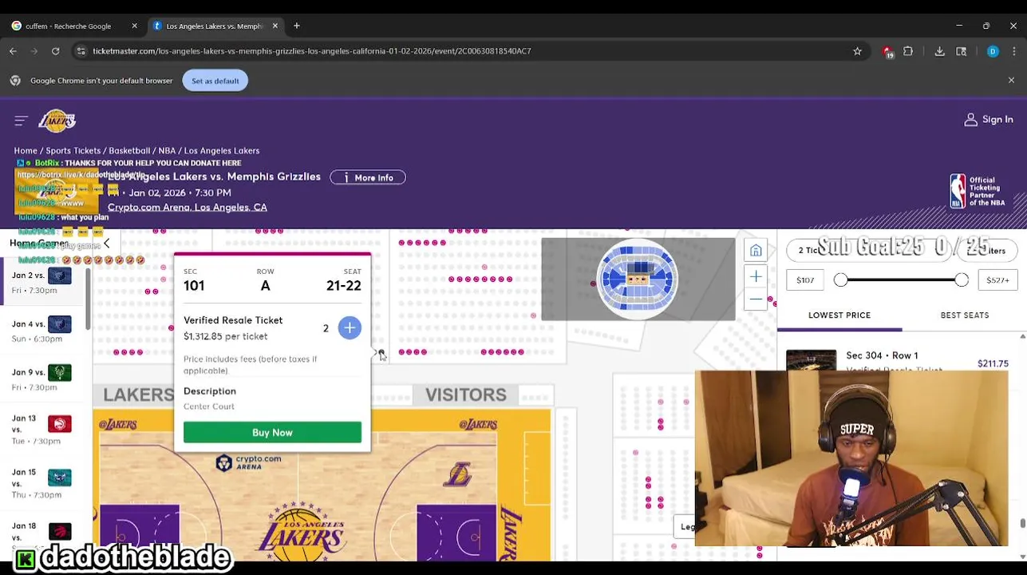Zoom out on the seat map

pyautogui.click(x=756, y=299)
